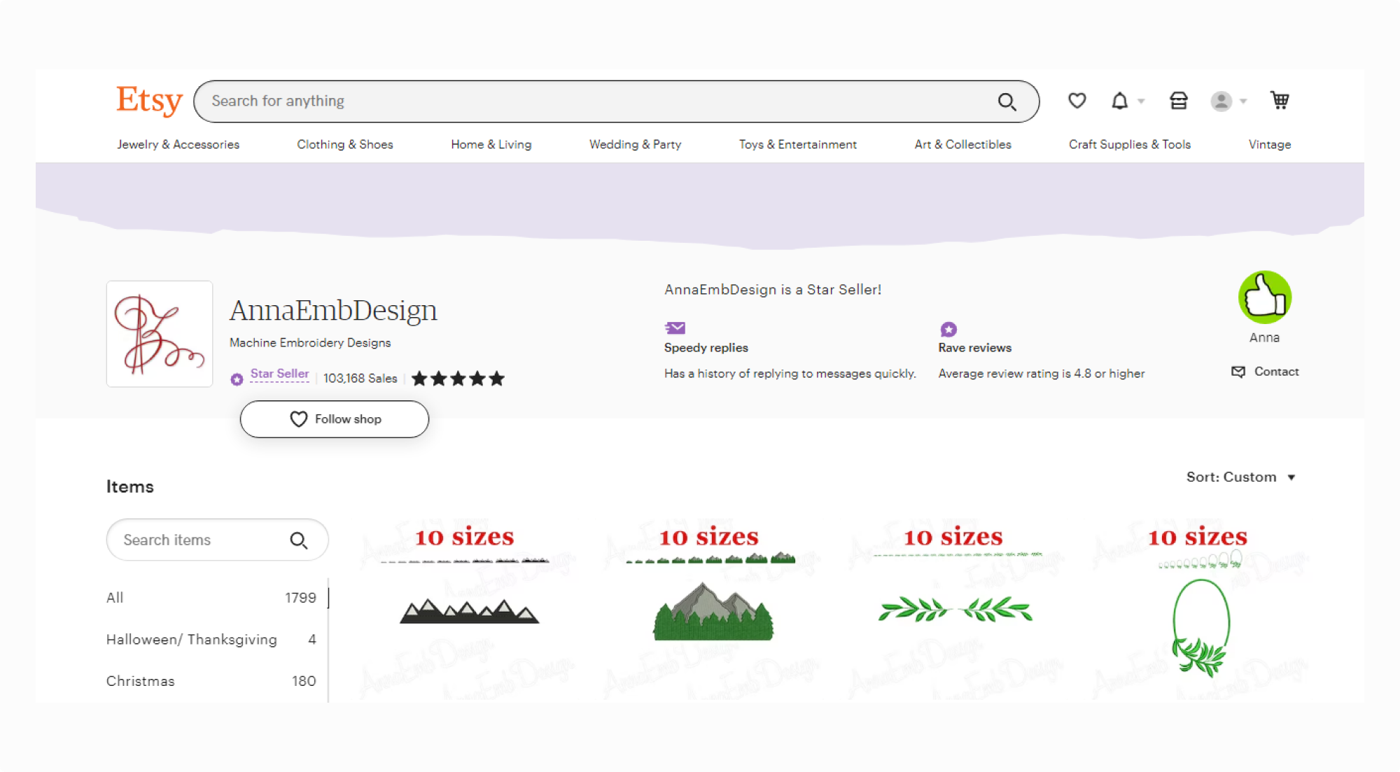The height and width of the screenshot is (772, 1400).
Task: Click the Speedy replies envelope icon
Action: 675,328
